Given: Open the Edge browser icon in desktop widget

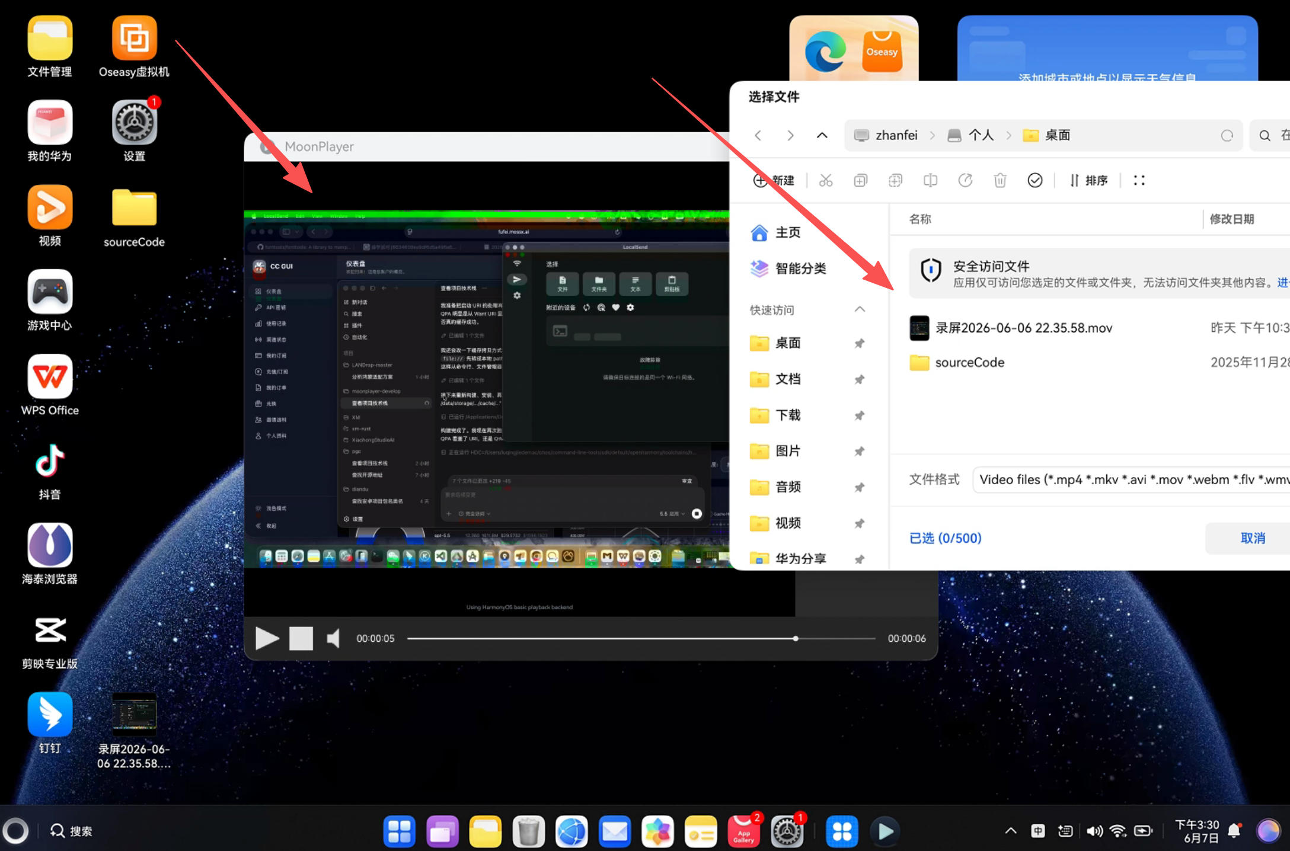Looking at the screenshot, I should 825,52.
